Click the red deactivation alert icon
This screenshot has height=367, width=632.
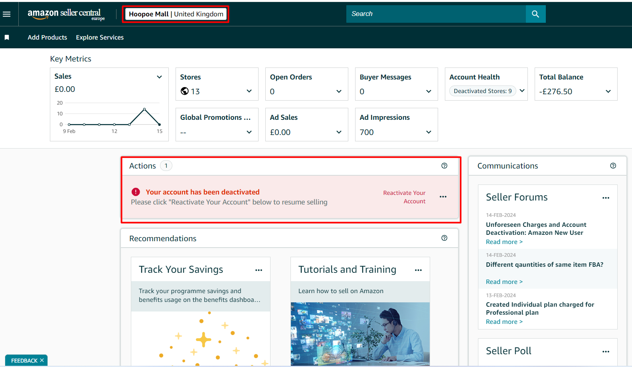click(x=136, y=192)
